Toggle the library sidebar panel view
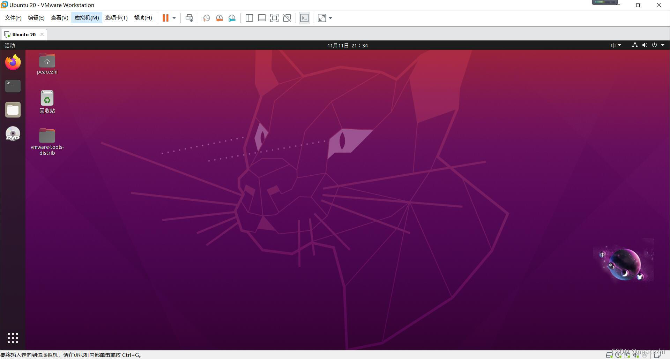 [249, 18]
